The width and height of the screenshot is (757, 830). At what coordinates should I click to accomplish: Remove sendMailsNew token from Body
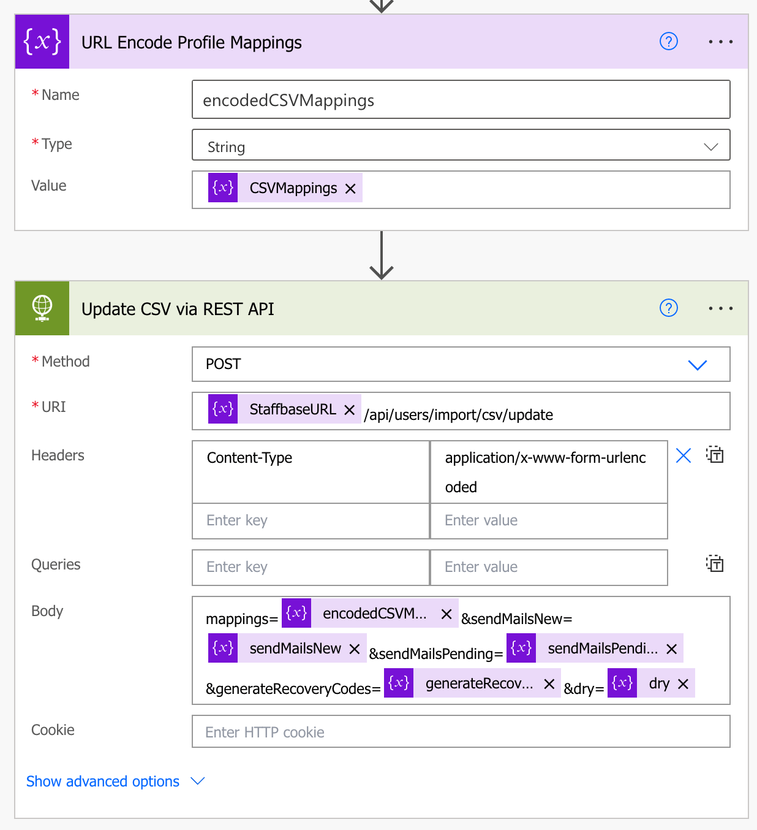click(354, 649)
